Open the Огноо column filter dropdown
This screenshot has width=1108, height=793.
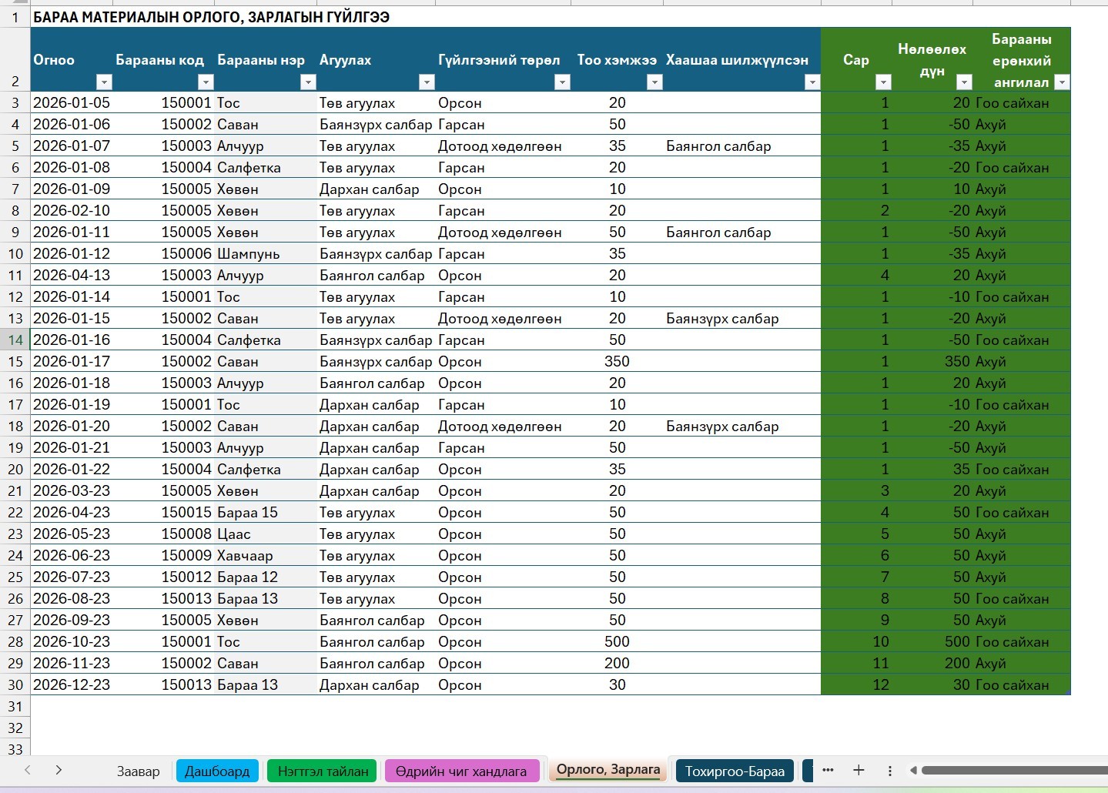[105, 82]
